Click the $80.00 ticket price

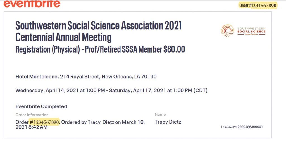[174, 49]
